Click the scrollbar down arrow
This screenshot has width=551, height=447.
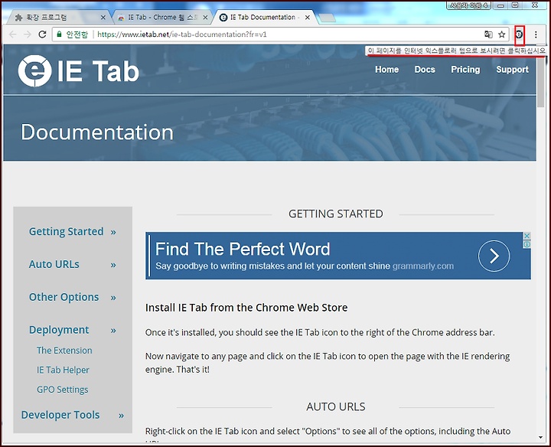(540, 438)
